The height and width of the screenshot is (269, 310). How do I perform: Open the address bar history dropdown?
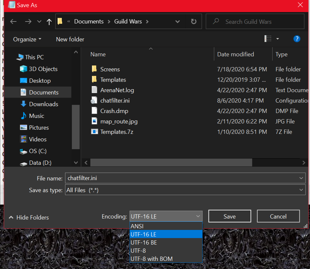tap(178, 21)
